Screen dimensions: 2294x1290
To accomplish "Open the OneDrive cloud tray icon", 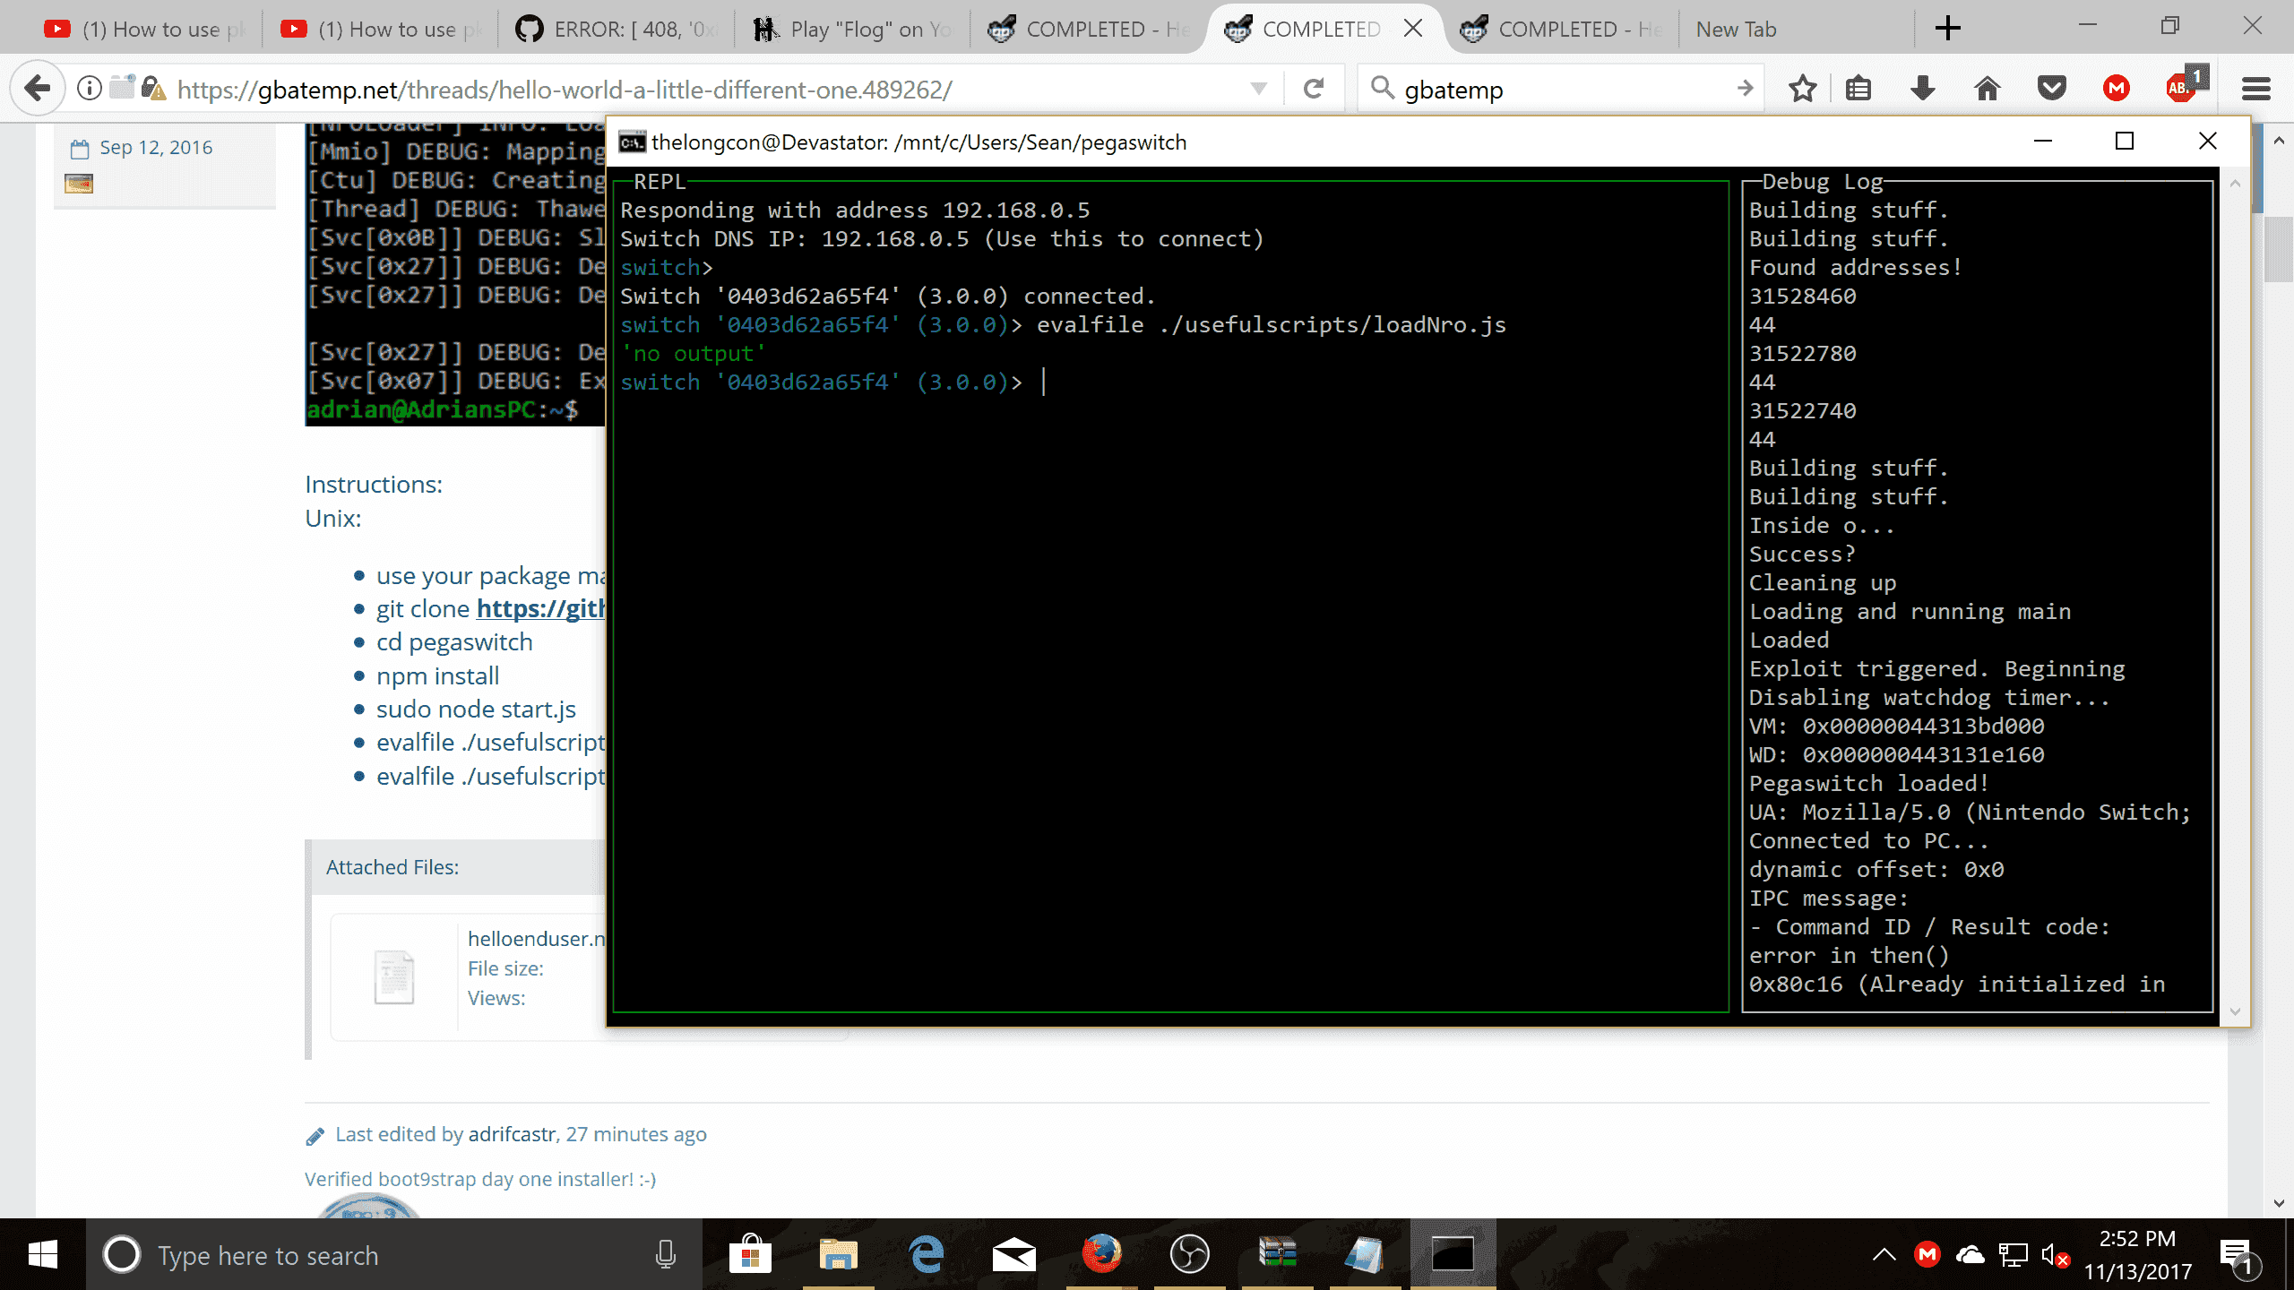I will [x=1970, y=1254].
